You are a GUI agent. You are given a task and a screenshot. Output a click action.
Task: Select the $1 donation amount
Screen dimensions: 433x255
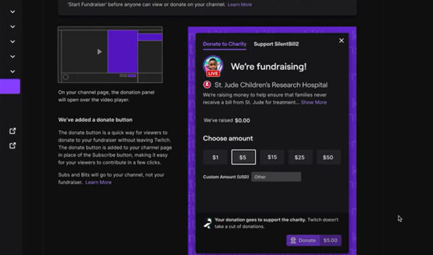click(215, 157)
